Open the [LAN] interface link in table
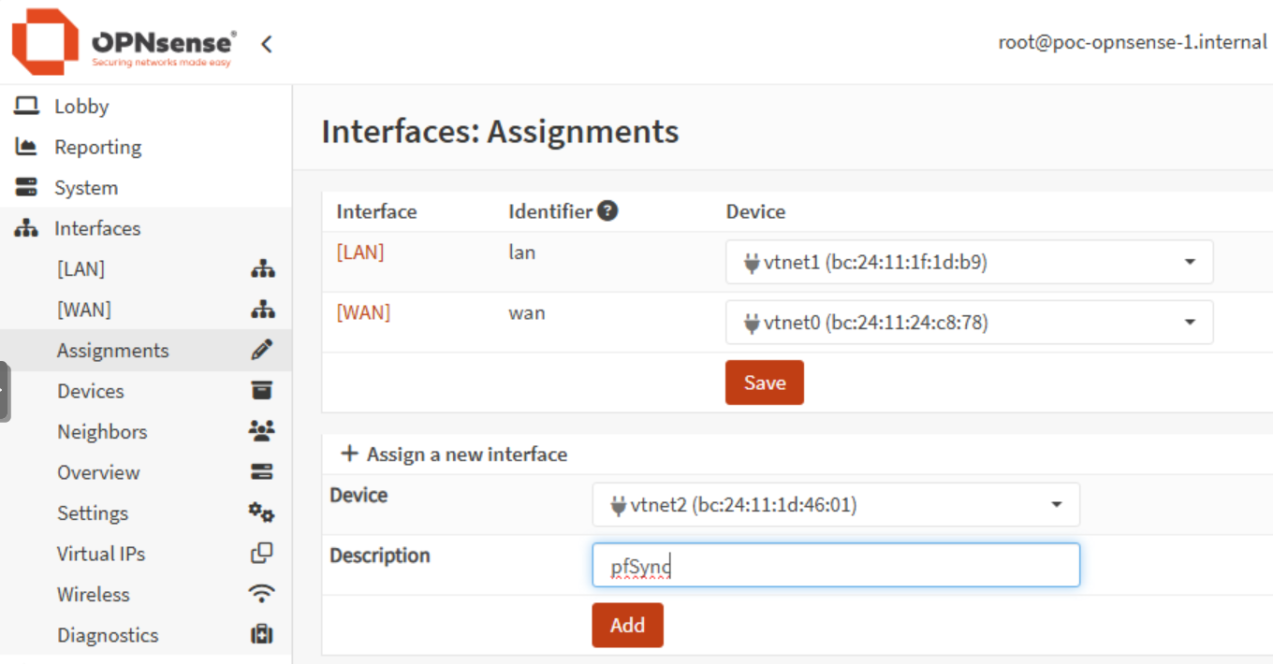Image resolution: width=1273 pixels, height=664 pixels. [360, 253]
